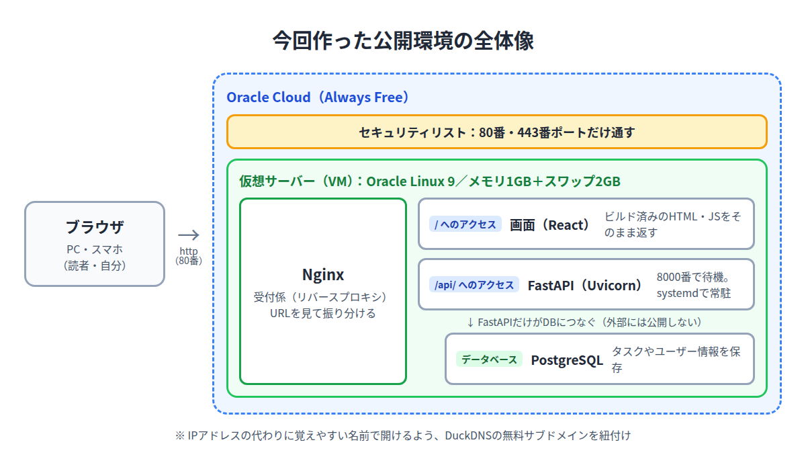Click 受付係（リバースプロキシ）text

[323, 297]
